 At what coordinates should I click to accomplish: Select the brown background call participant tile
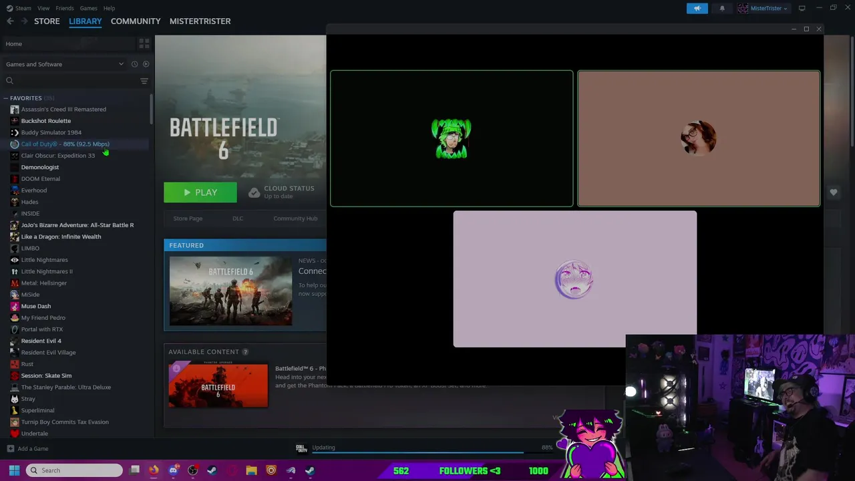point(699,138)
